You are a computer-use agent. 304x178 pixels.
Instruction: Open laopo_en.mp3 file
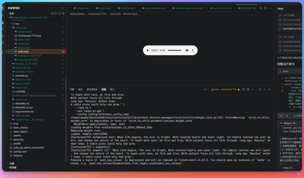coord(23,79)
